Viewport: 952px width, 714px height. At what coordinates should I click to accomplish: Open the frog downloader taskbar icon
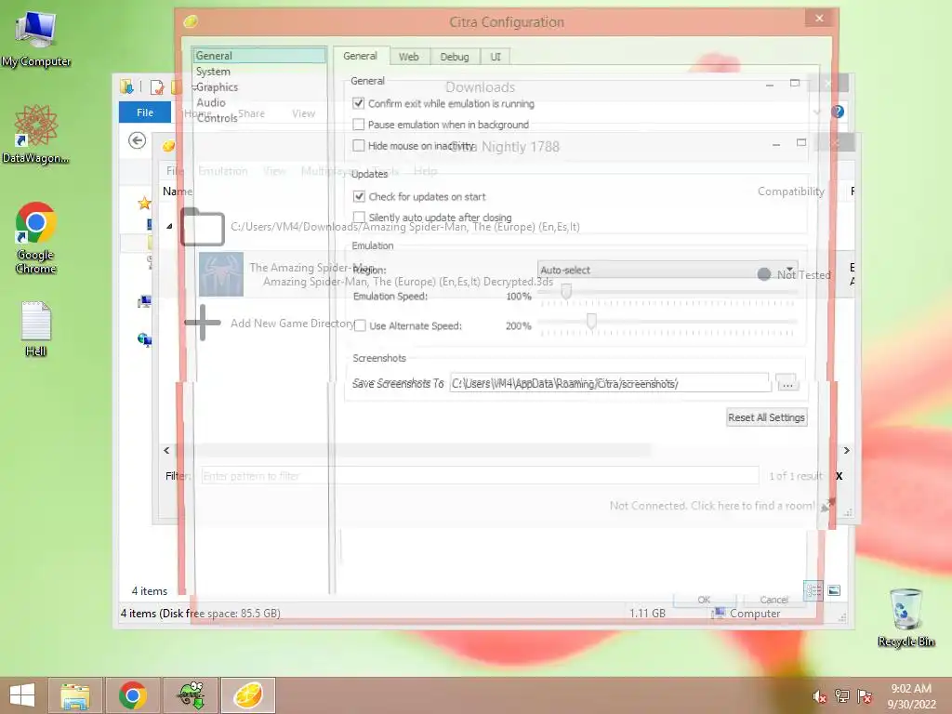coord(191,695)
